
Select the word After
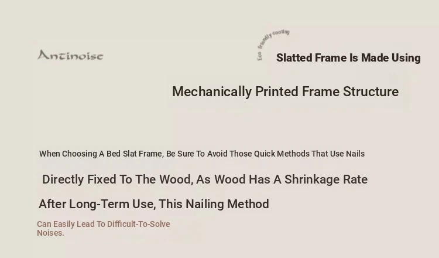[x=52, y=204]
